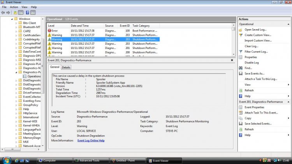Click the Up one level folder icon
292x164 pixels.
(x=15, y=13)
